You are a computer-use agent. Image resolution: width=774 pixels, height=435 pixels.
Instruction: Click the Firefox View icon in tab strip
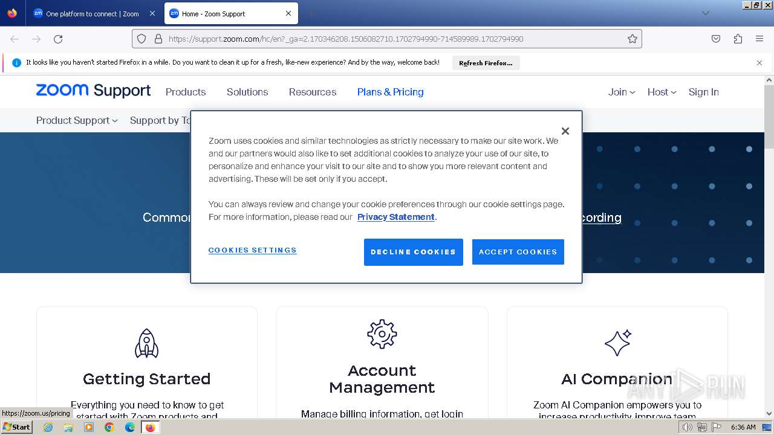[x=12, y=13]
